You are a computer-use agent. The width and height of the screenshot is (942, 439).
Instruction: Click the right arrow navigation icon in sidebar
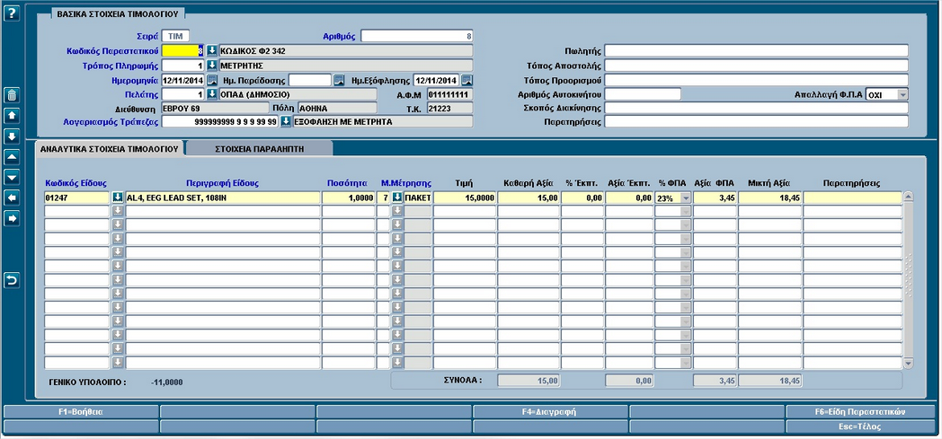pos(12,219)
